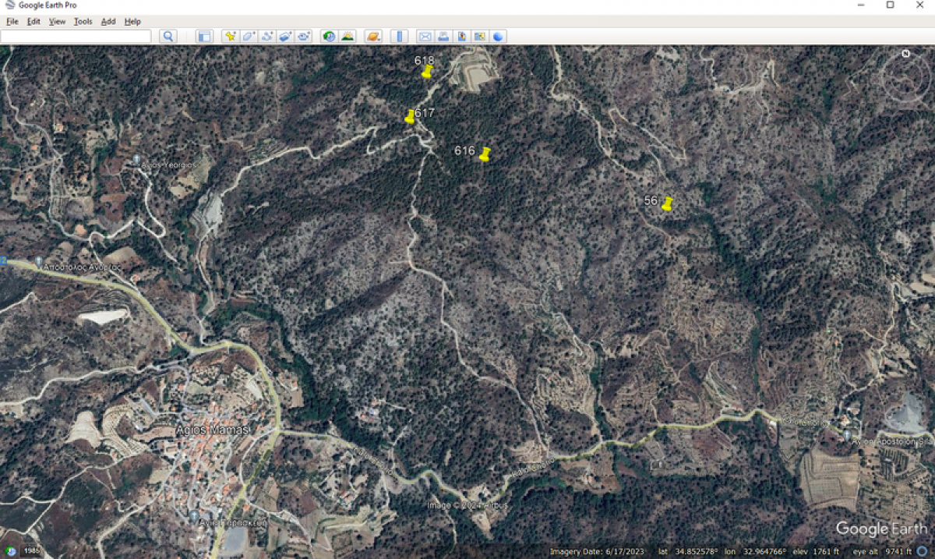Toggle sunlight on the landscape
The height and width of the screenshot is (559, 935).
coord(347,36)
